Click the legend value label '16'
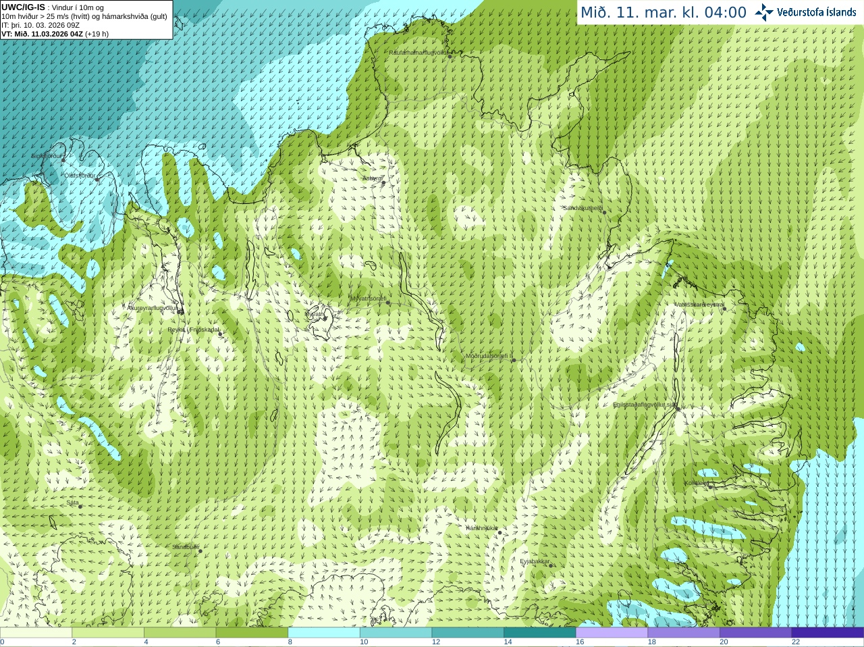 click(x=580, y=642)
